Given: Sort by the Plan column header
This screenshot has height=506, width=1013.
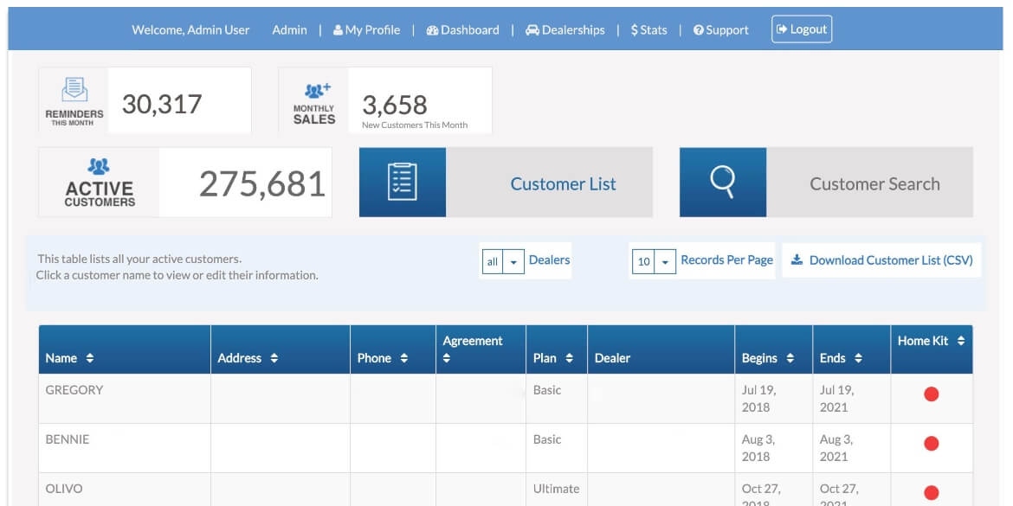Looking at the screenshot, I should [569, 358].
